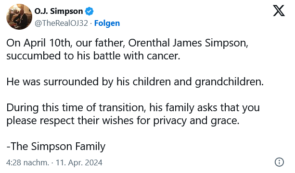Click the 'During this time of transition' line

(x=76, y=108)
